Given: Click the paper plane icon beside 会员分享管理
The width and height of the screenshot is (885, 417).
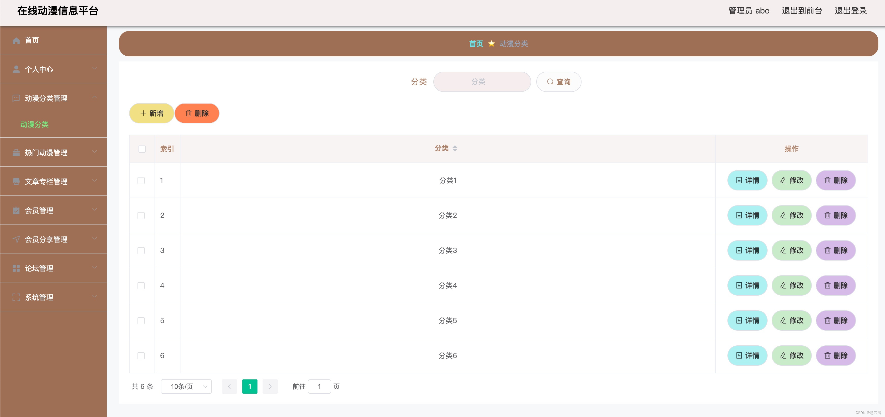Looking at the screenshot, I should point(16,239).
